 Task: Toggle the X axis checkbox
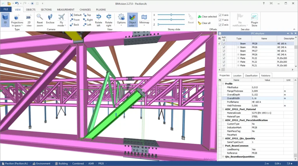(220, 15)
